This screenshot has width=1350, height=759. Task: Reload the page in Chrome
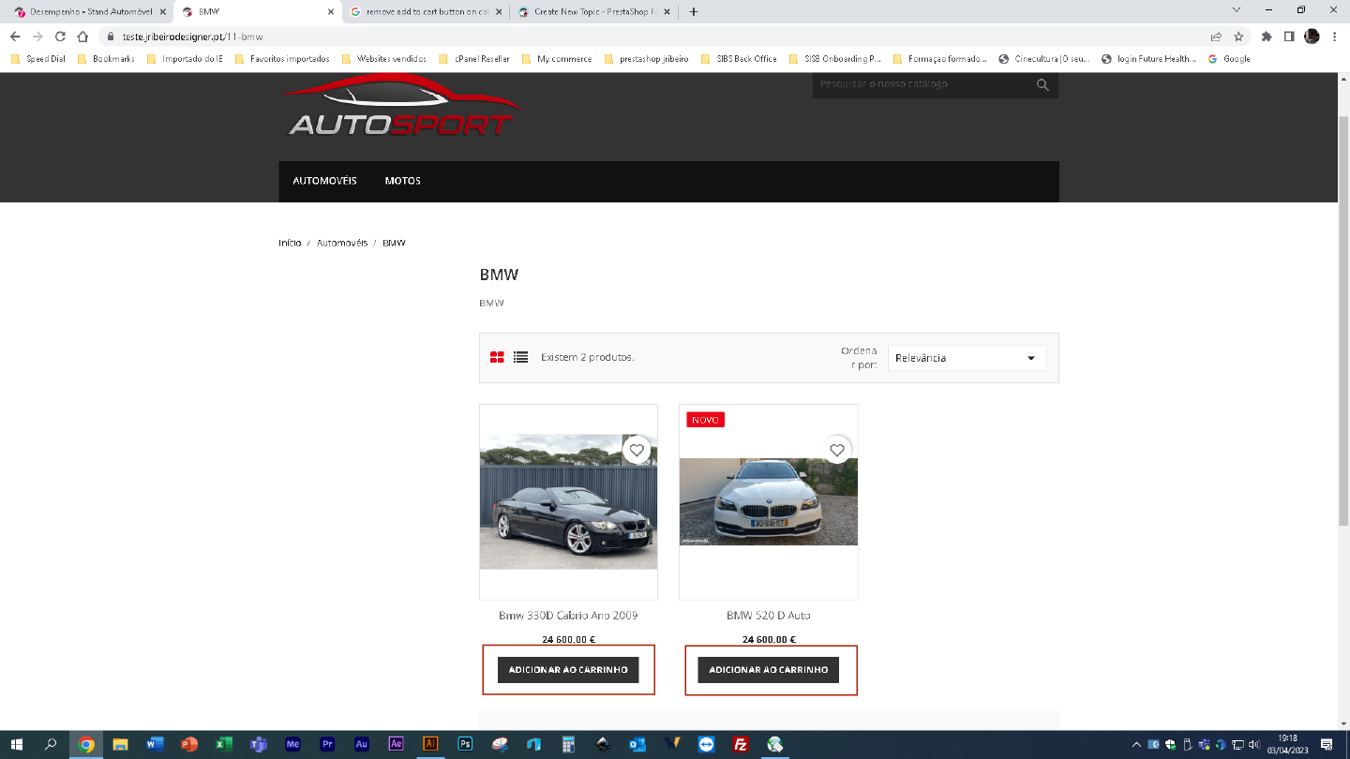pyautogui.click(x=60, y=37)
